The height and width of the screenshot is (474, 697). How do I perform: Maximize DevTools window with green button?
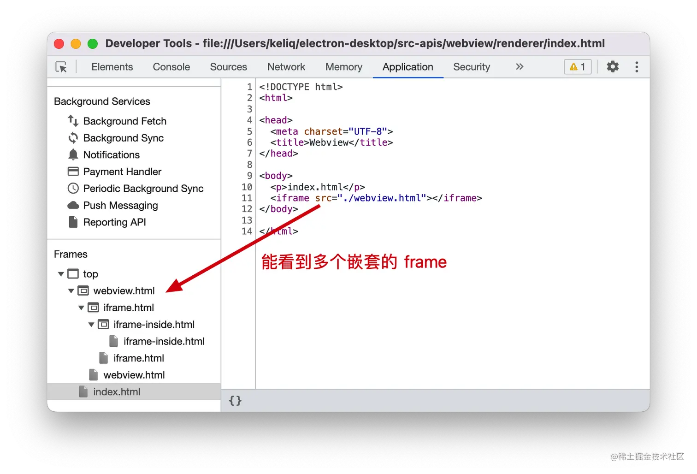click(93, 44)
